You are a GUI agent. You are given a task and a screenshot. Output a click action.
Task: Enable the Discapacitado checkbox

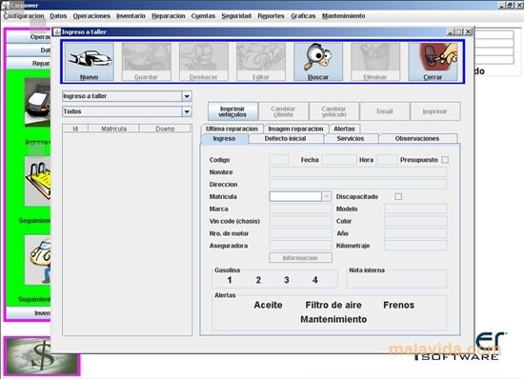pyautogui.click(x=398, y=197)
